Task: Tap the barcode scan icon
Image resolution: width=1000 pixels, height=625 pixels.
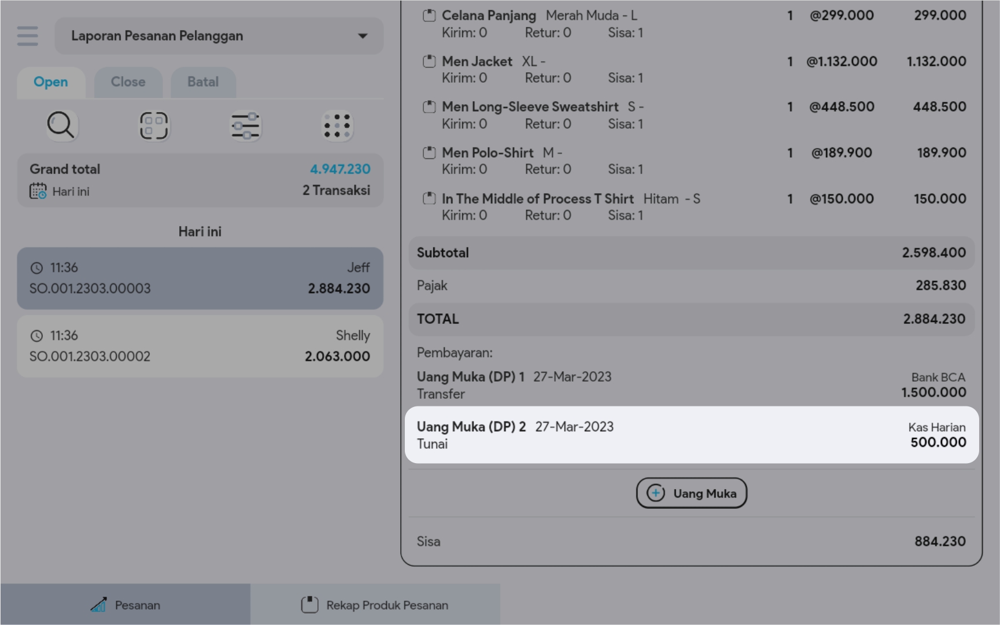Action: click(153, 125)
